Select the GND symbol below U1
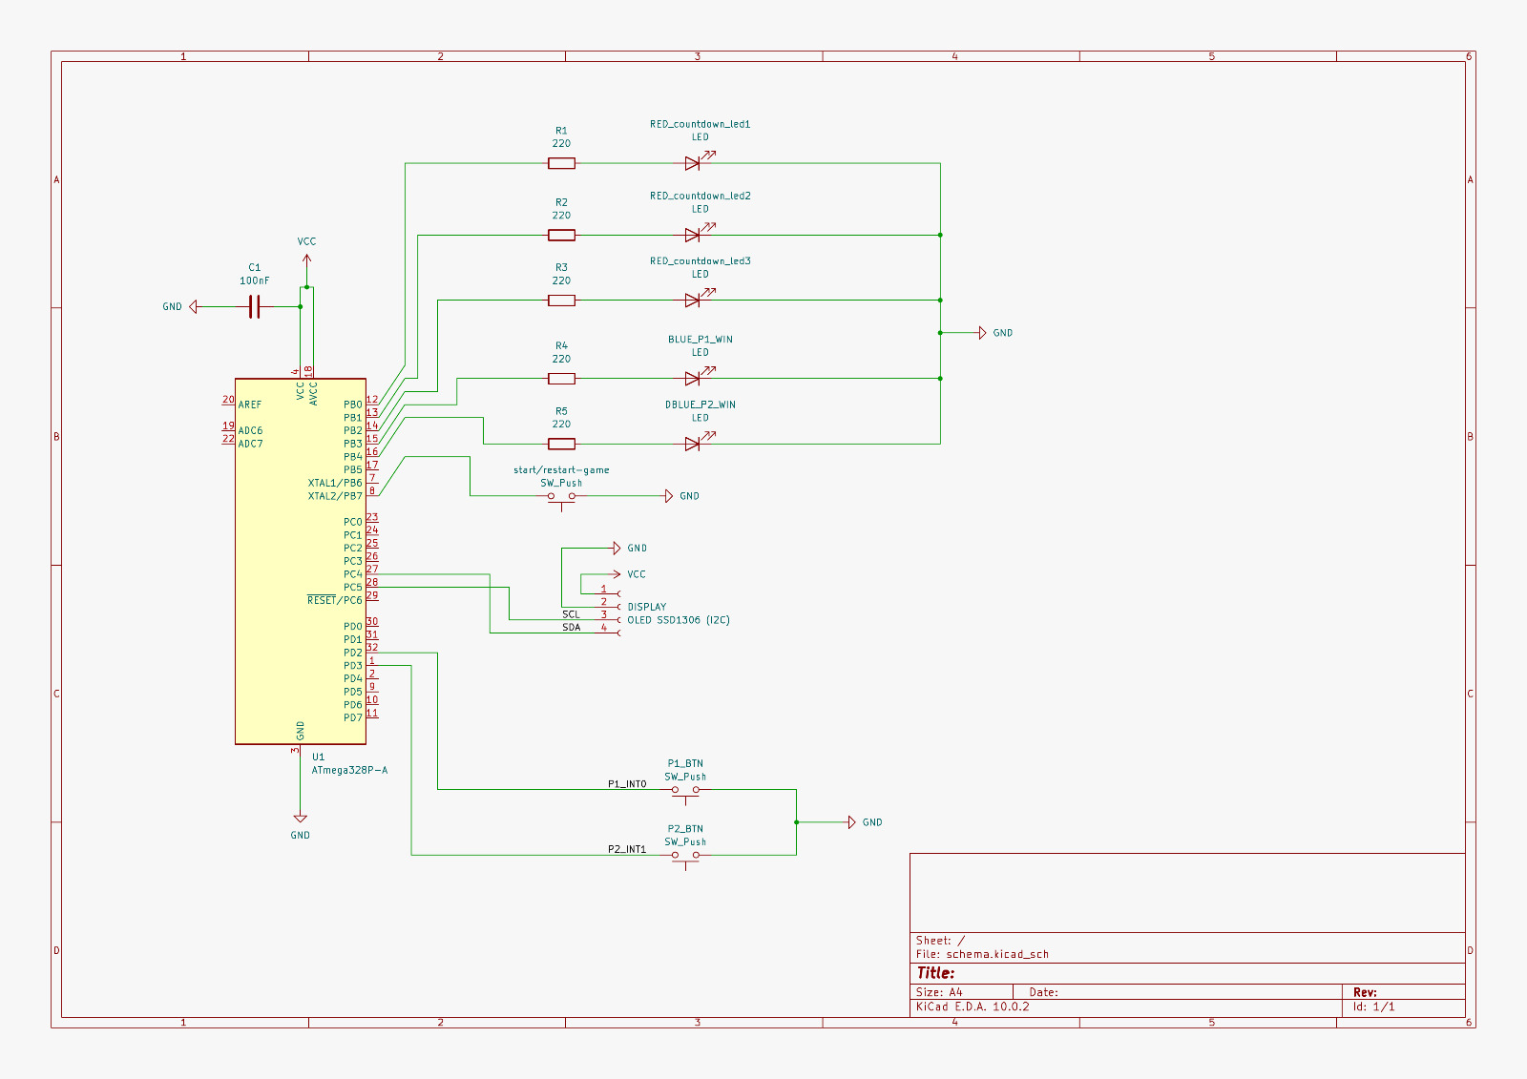The image size is (1527, 1079). click(301, 818)
